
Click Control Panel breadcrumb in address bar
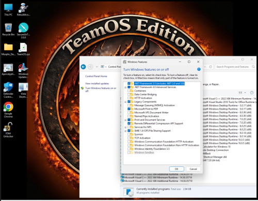click(x=115, y=67)
